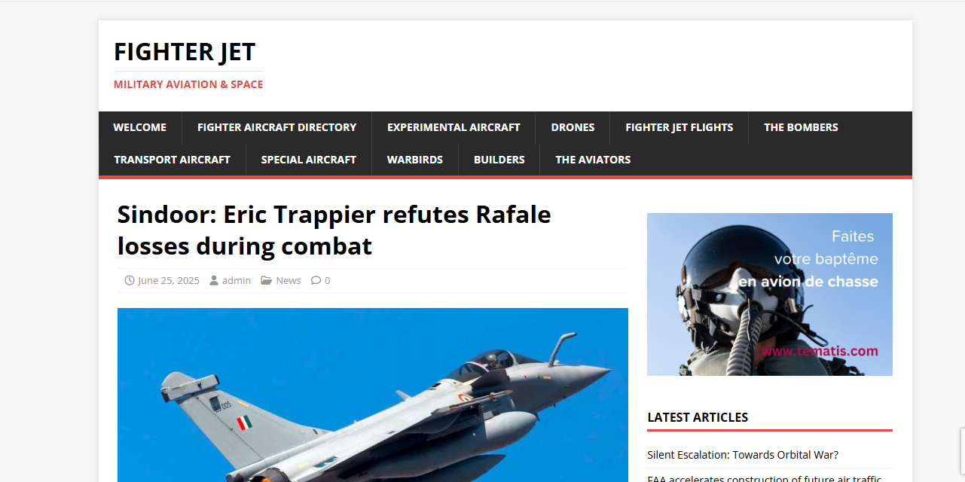Open Transport Aircraft menu item
The image size is (965, 482).
pos(173,160)
